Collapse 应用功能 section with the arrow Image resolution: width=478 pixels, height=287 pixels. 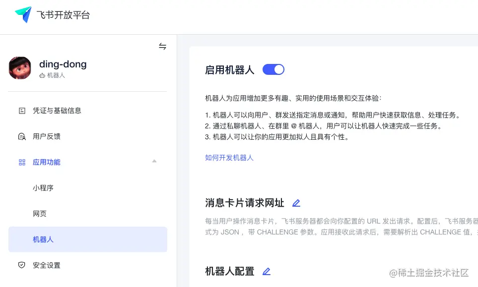(154, 161)
